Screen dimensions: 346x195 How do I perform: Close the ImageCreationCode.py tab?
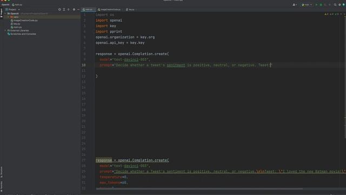click(x=122, y=10)
